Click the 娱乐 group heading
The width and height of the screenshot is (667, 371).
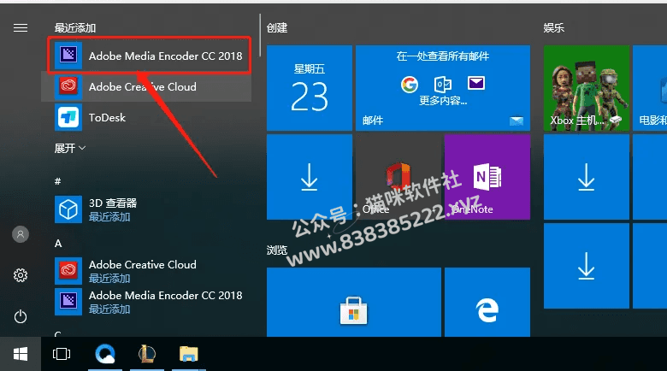click(x=554, y=28)
